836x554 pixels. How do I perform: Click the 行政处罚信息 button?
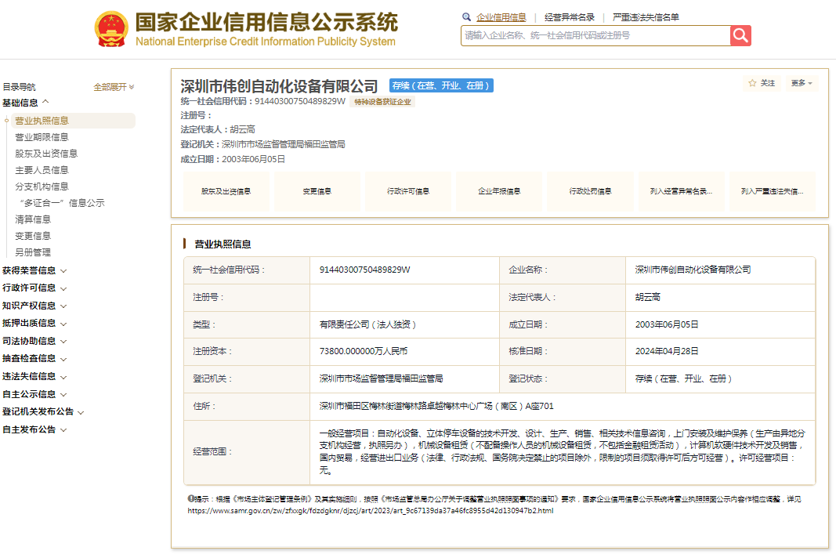590,191
